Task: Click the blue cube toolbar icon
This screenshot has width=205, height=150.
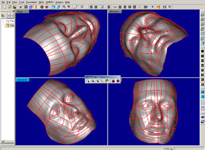Action: point(31,7)
